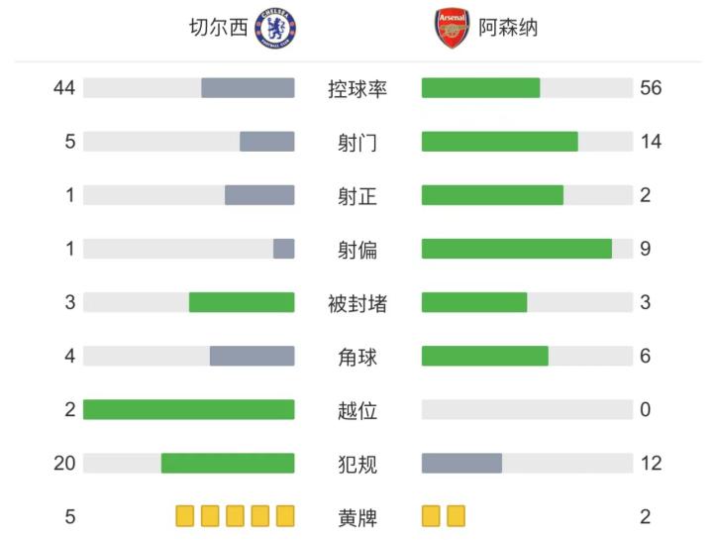Click the 控球率 stat label
The image size is (713, 540).
click(357, 89)
